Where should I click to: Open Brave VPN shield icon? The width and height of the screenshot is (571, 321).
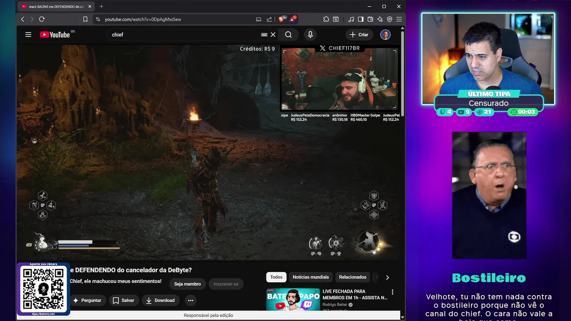(389, 19)
